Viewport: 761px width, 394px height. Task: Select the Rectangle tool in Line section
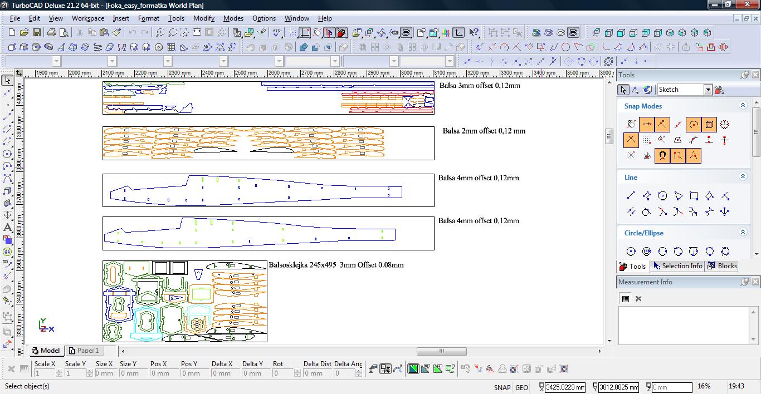pos(694,196)
